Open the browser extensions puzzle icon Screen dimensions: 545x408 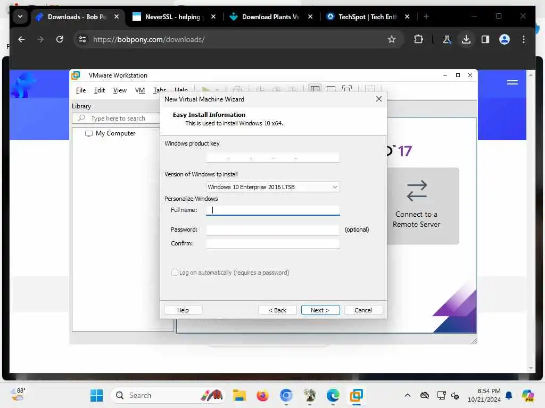[x=418, y=39]
